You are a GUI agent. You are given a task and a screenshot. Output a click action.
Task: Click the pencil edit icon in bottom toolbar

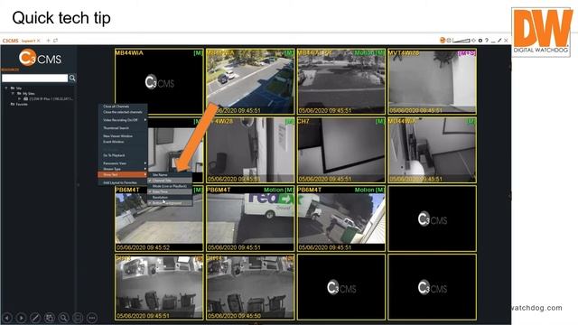[x=35, y=317]
